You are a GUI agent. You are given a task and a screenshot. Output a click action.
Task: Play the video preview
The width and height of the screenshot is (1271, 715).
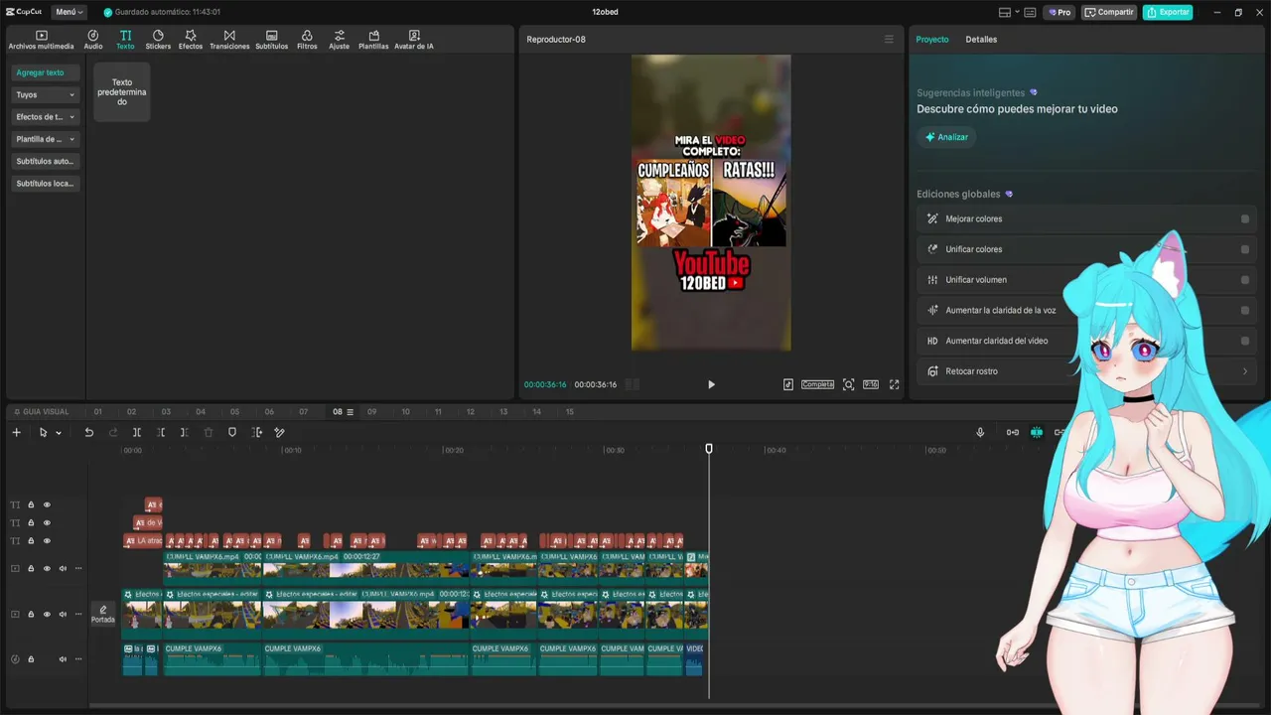(x=711, y=384)
